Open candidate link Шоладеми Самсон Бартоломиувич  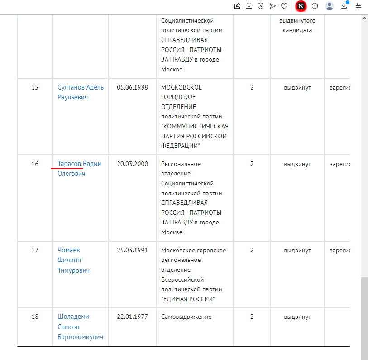coord(80,327)
